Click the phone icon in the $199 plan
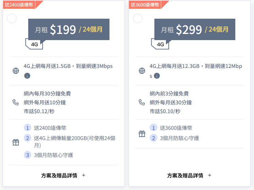This screenshot has height=190, width=254. click(x=16, y=102)
